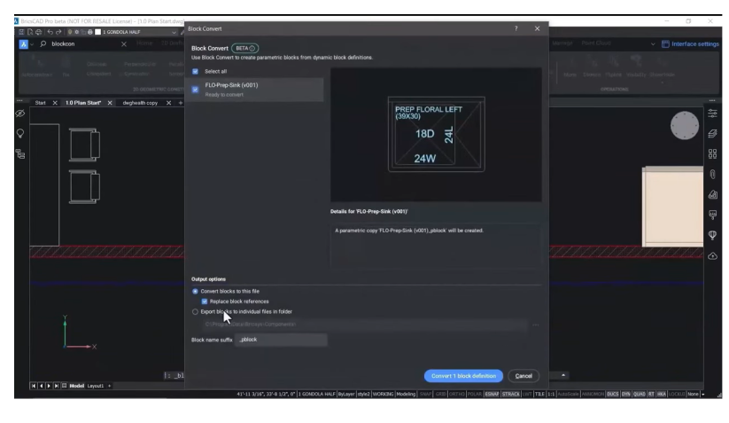This screenshot has height=423, width=729.
Task: Switch to the Model layout tab
Action: click(77, 386)
